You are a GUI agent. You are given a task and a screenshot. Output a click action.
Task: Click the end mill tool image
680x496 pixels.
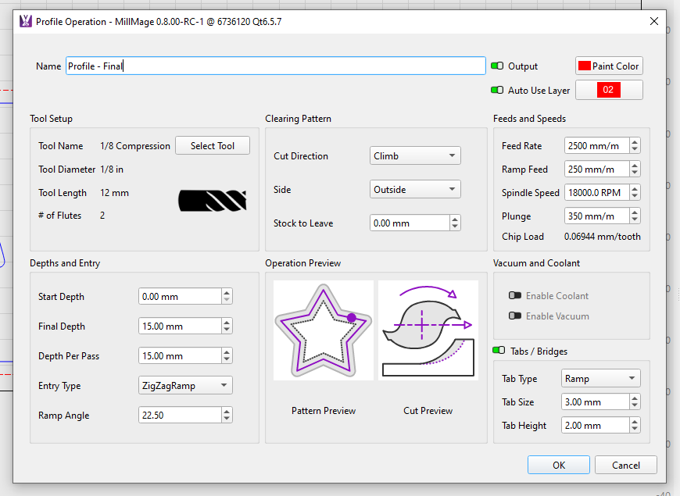tap(213, 201)
